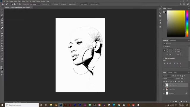The image size is (190, 107).
Task: Select the Crop tool
Action: (x=2, y=20)
